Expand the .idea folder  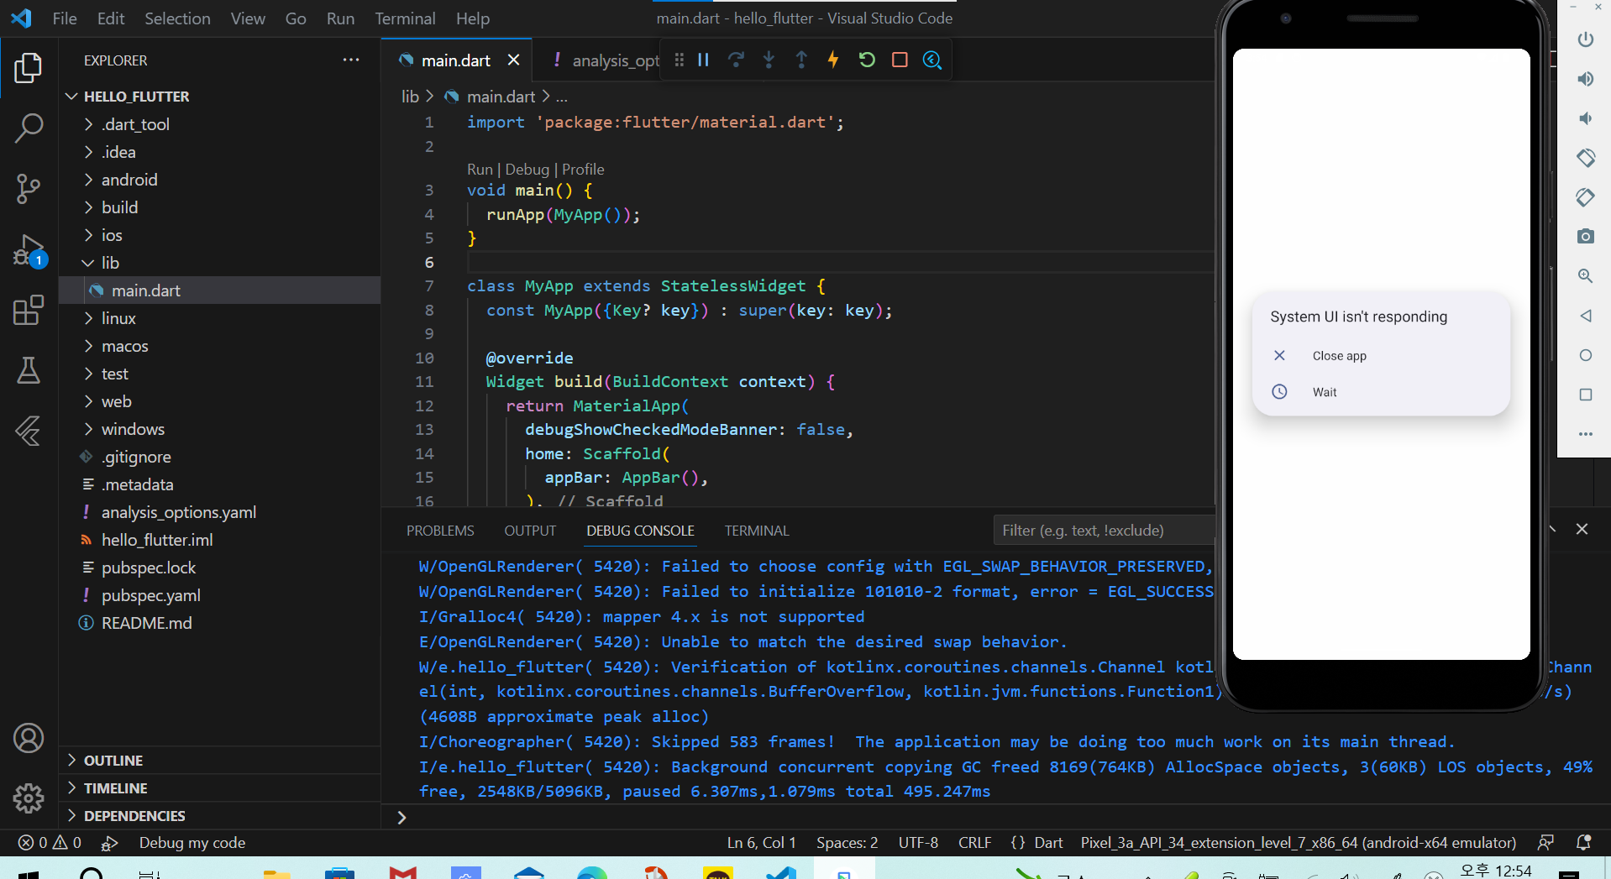[x=219, y=152]
